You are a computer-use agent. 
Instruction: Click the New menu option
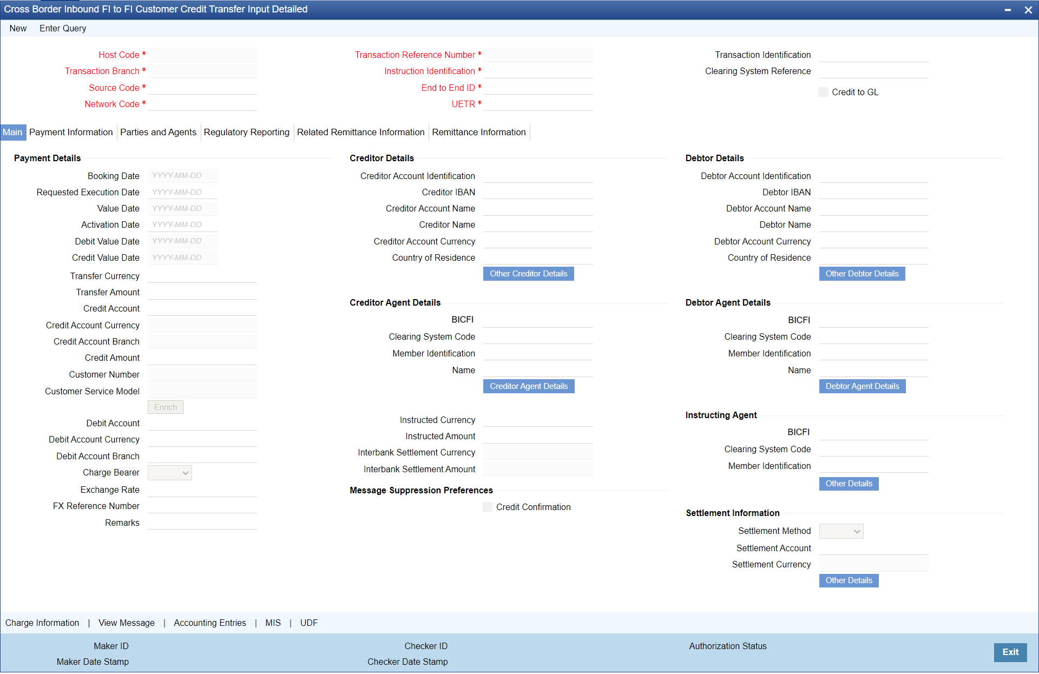click(x=18, y=28)
